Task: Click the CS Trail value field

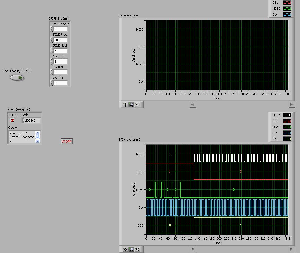Action: (x=61, y=72)
